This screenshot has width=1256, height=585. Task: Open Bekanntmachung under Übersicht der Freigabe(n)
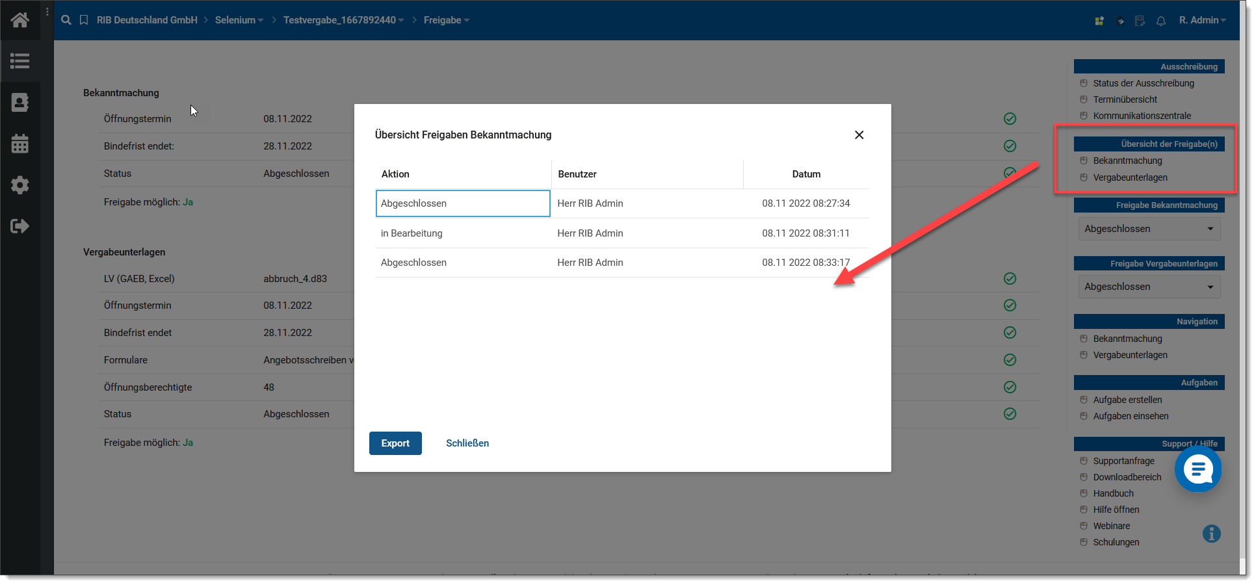pos(1128,161)
